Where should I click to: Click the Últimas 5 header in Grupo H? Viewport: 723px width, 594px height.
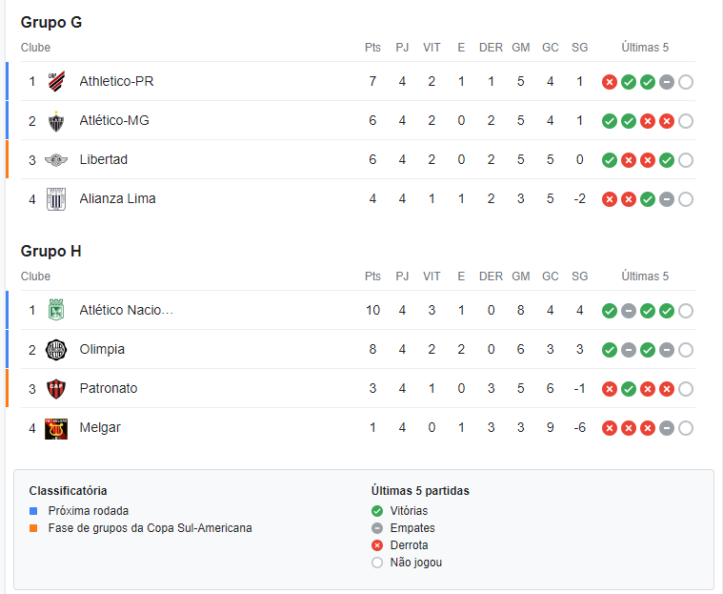[x=645, y=276]
